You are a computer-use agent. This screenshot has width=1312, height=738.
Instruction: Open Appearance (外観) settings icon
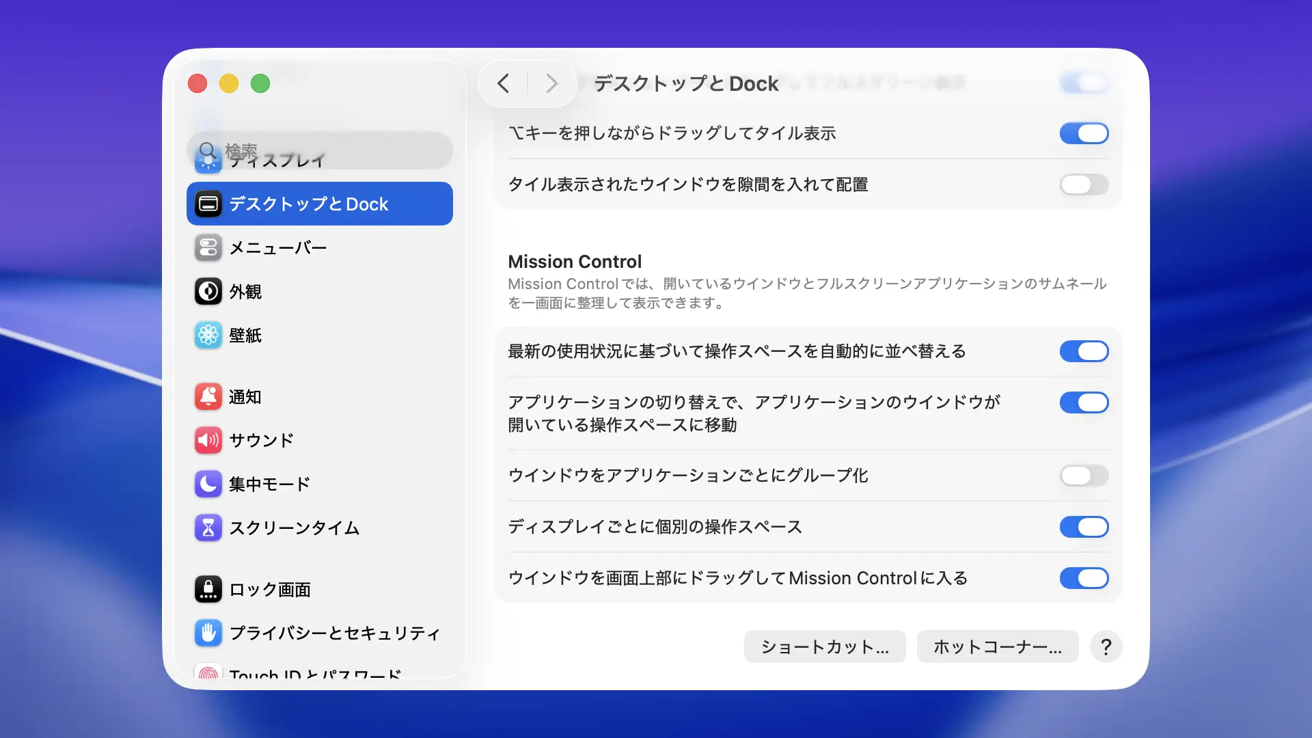208,292
